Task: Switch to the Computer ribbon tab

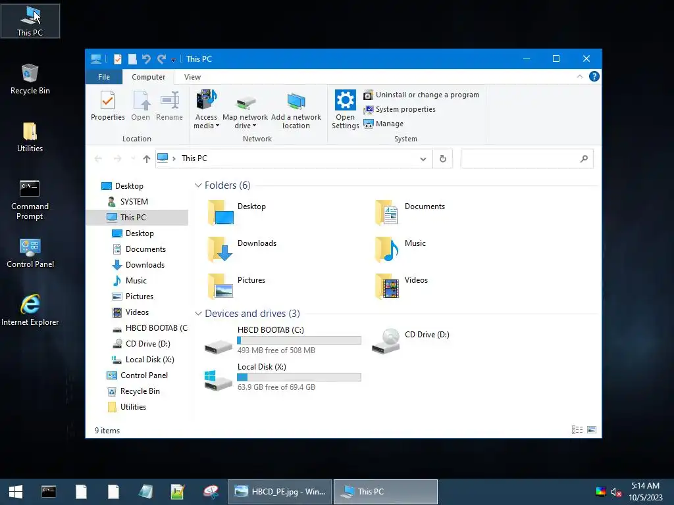Action: [148, 77]
